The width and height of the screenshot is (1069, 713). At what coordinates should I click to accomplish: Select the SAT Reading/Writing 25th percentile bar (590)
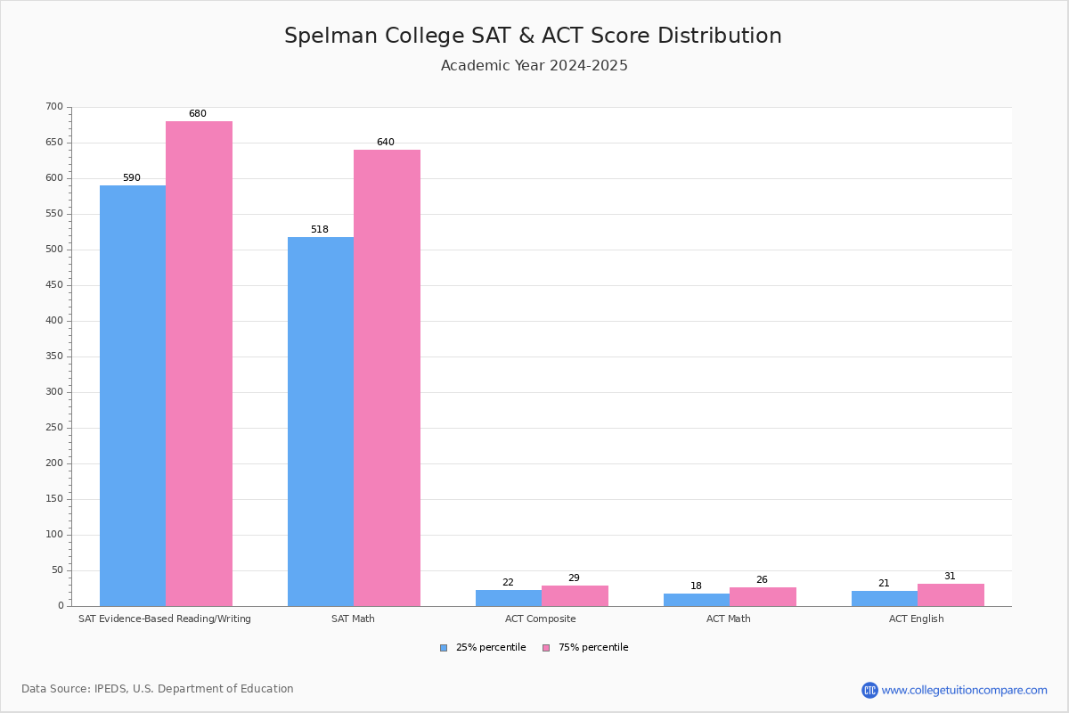coord(133,396)
